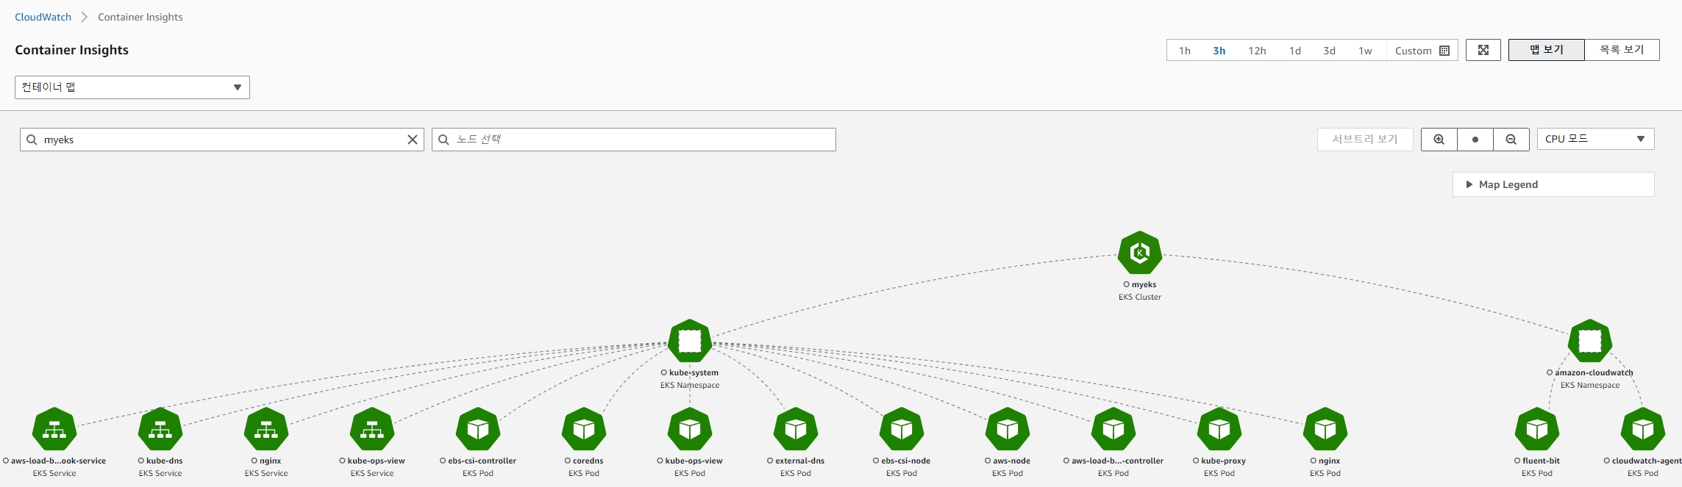The width and height of the screenshot is (1682, 487).
Task: Toggle the fluent-bit radio circle
Action: point(1517,461)
